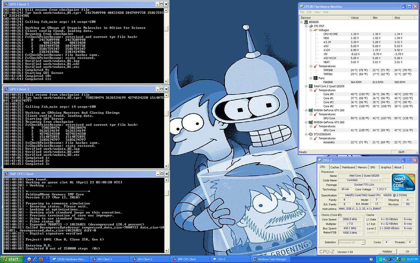
Task: Collapse the Fans node in sensor tree
Action: point(311,78)
